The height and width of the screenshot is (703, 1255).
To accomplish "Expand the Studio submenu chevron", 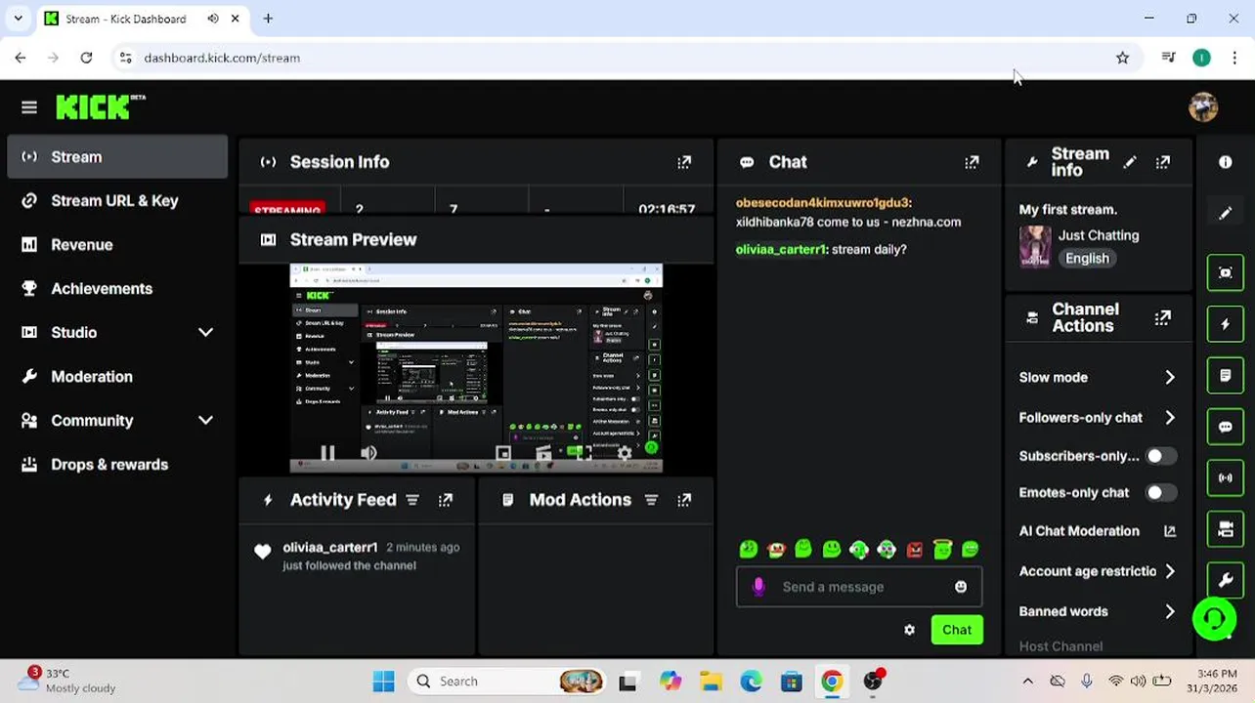I will [205, 333].
